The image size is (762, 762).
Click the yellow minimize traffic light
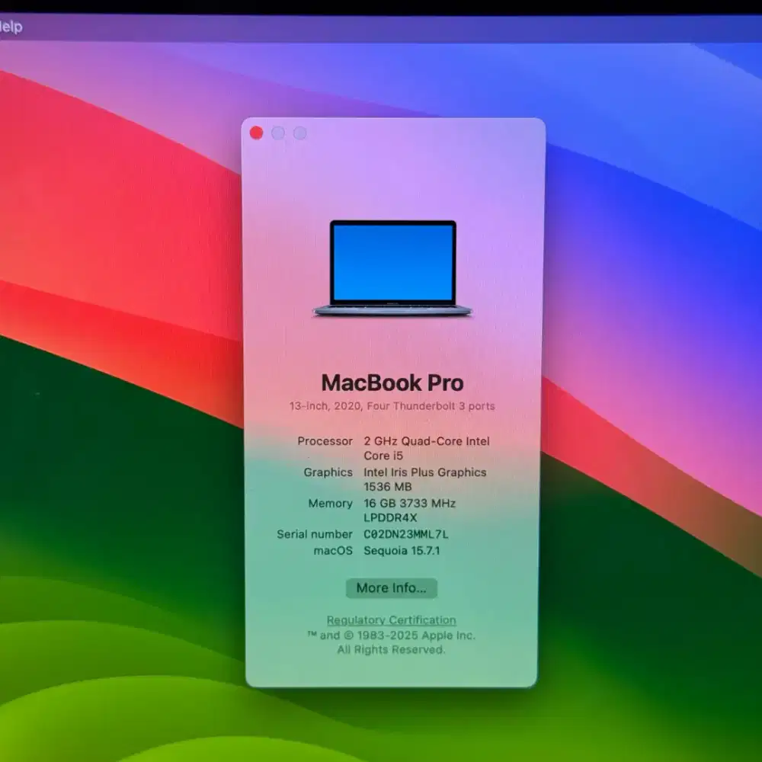280,132
